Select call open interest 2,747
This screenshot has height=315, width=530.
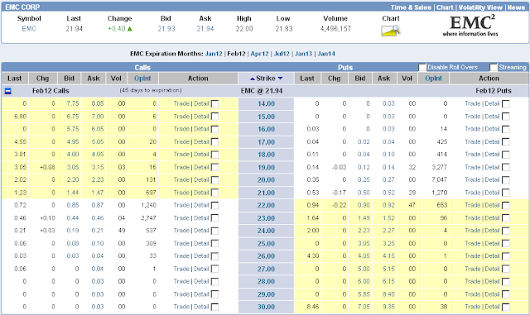[148, 218]
